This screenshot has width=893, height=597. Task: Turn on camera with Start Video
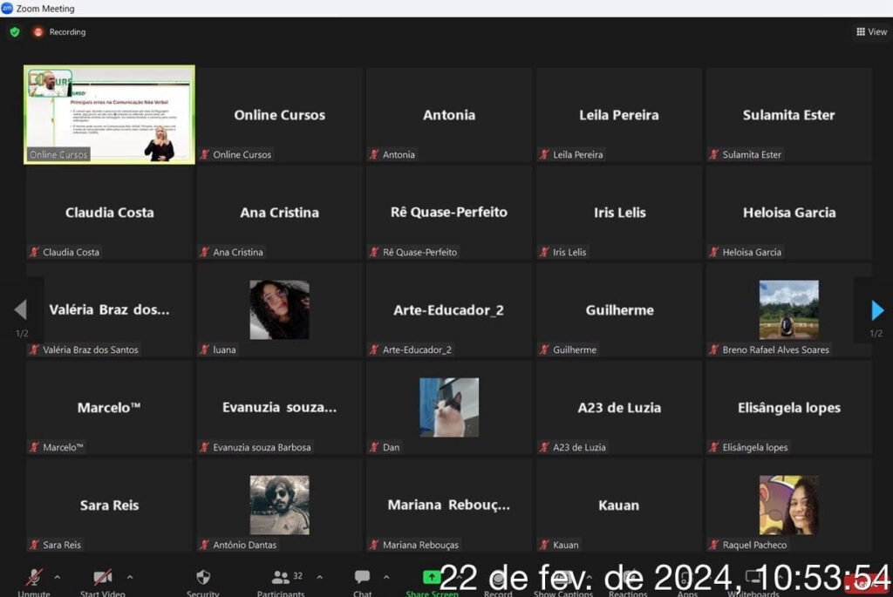click(x=102, y=577)
